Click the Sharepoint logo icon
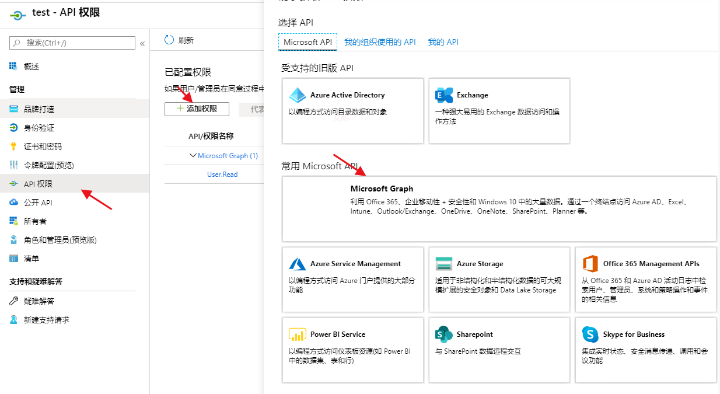The image size is (720, 394). [444, 334]
